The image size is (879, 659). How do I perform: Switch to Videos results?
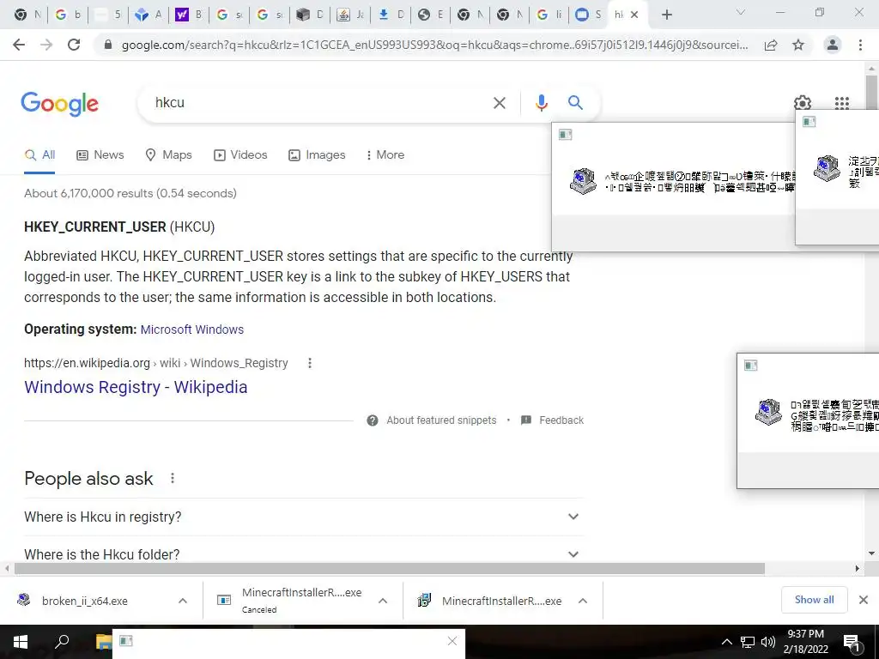pyautogui.click(x=240, y=154)
